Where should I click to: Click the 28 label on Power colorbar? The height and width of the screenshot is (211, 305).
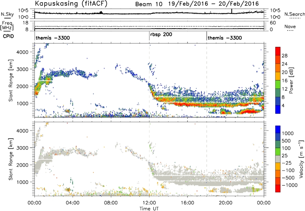(284, 56)
